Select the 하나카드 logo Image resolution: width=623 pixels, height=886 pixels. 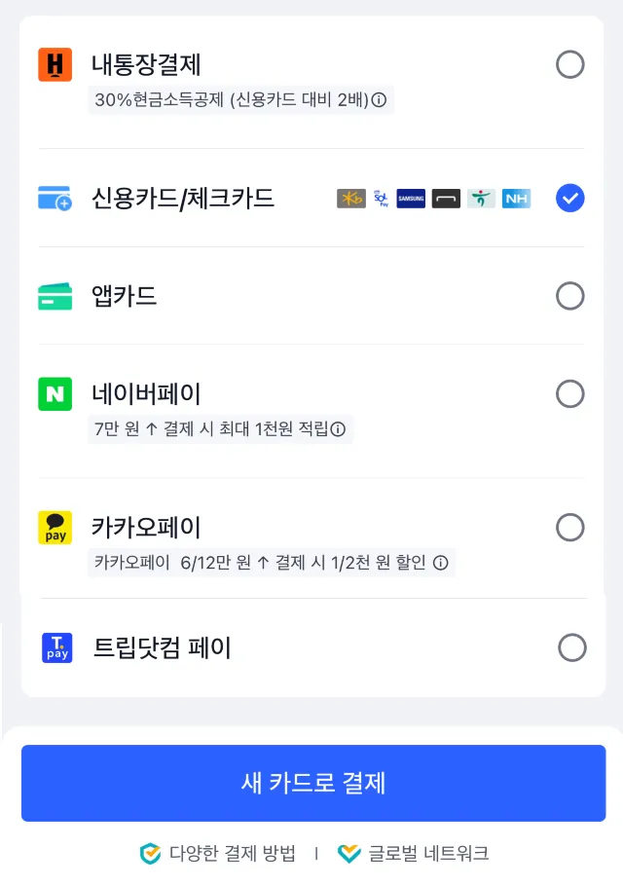(x=482, y=199)
